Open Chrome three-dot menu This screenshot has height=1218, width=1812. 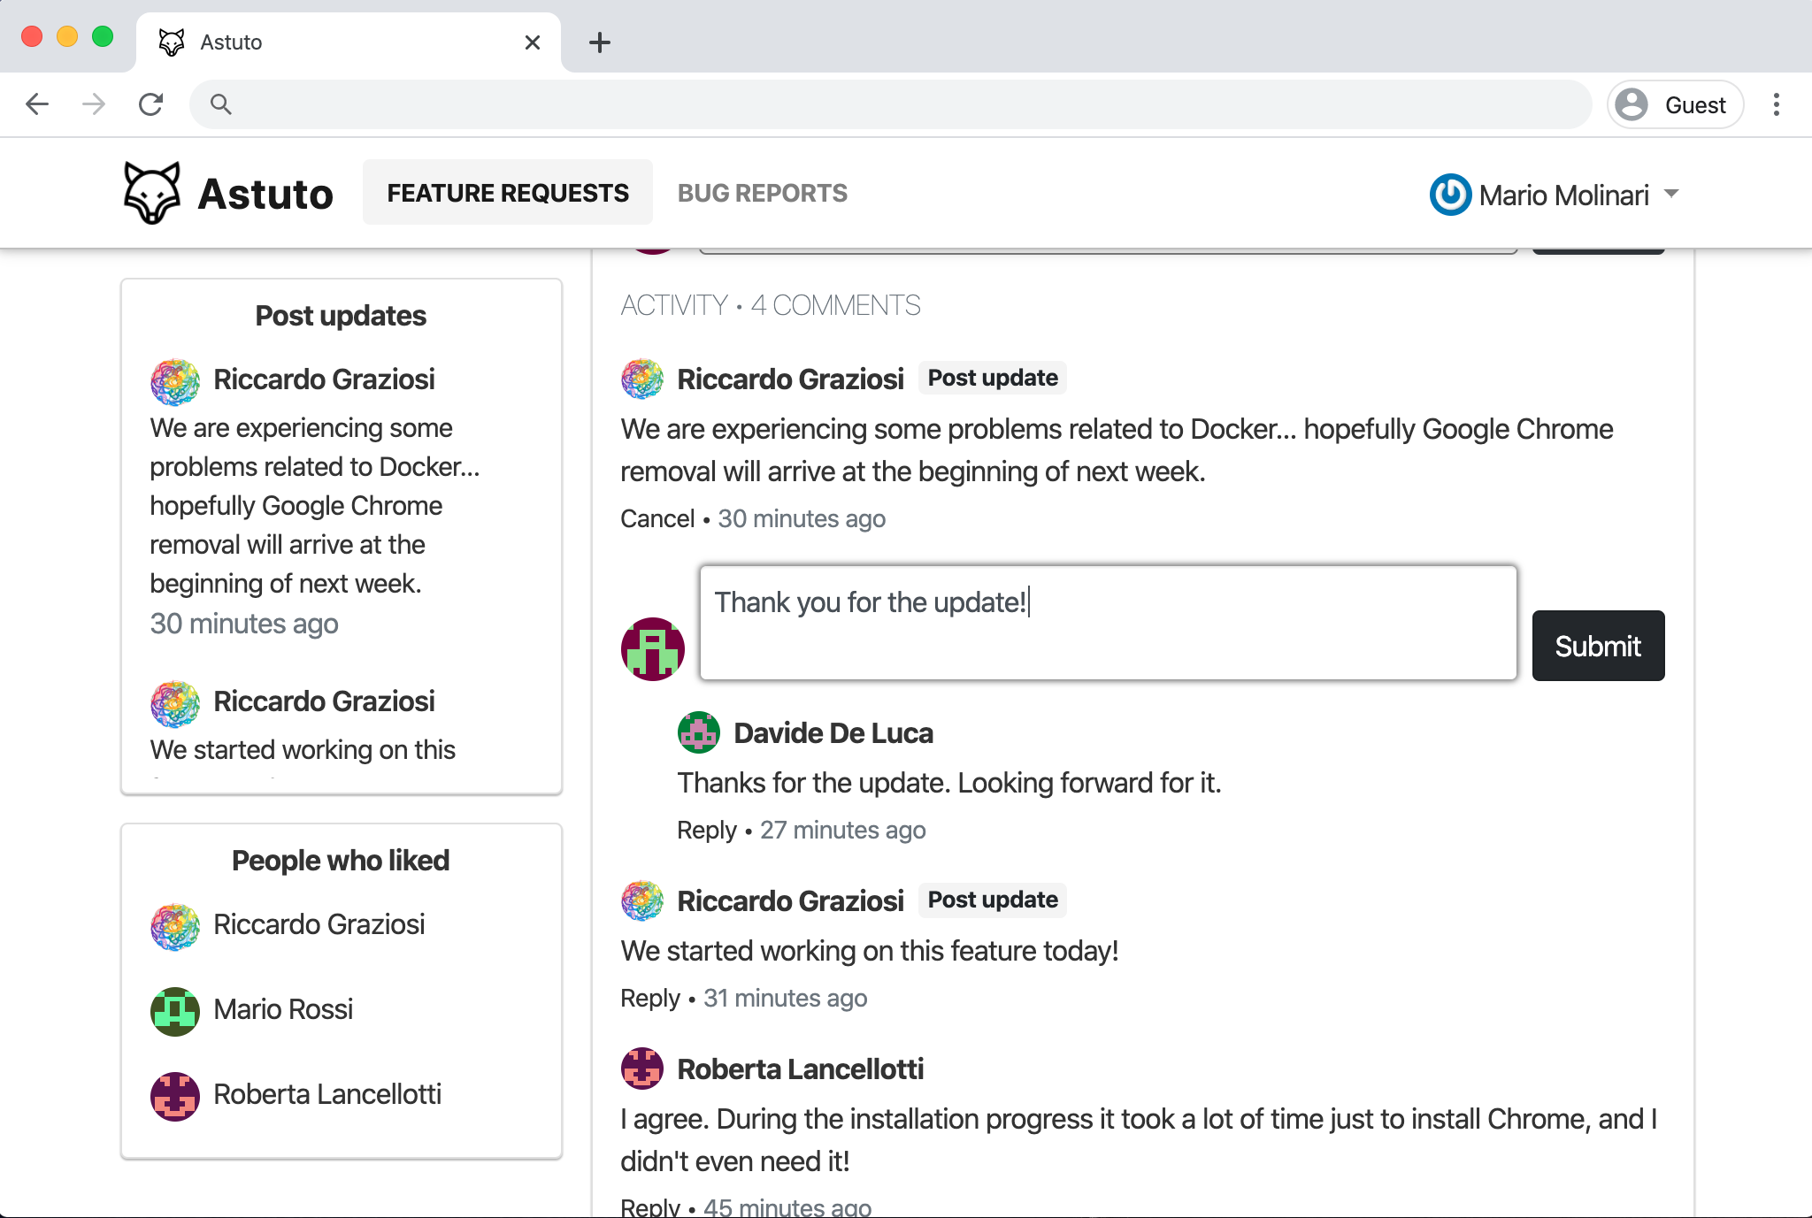(1776, 104)
